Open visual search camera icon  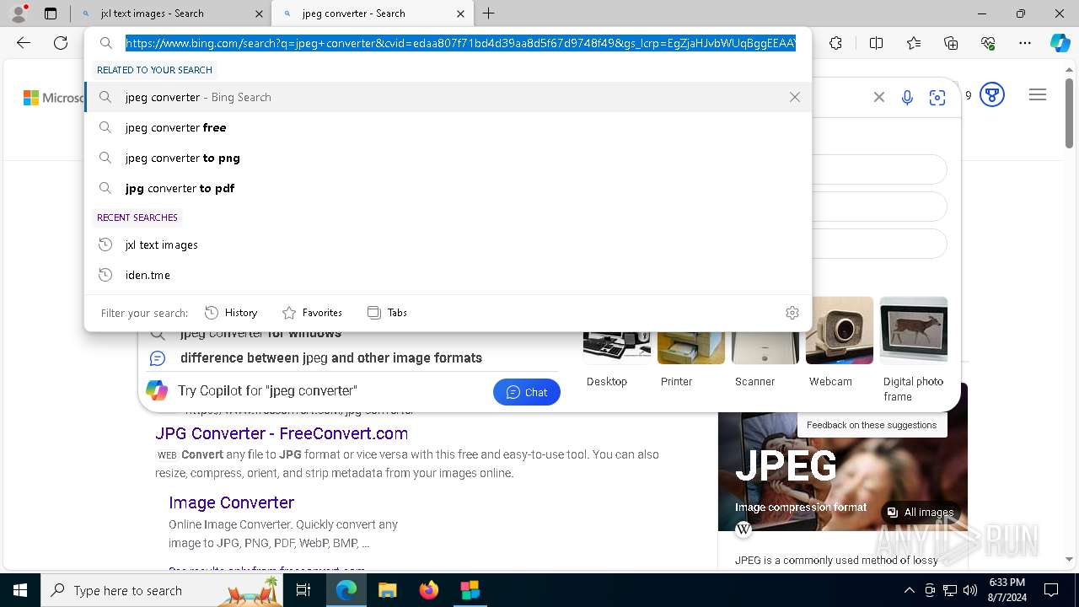(x=937, y=98)
